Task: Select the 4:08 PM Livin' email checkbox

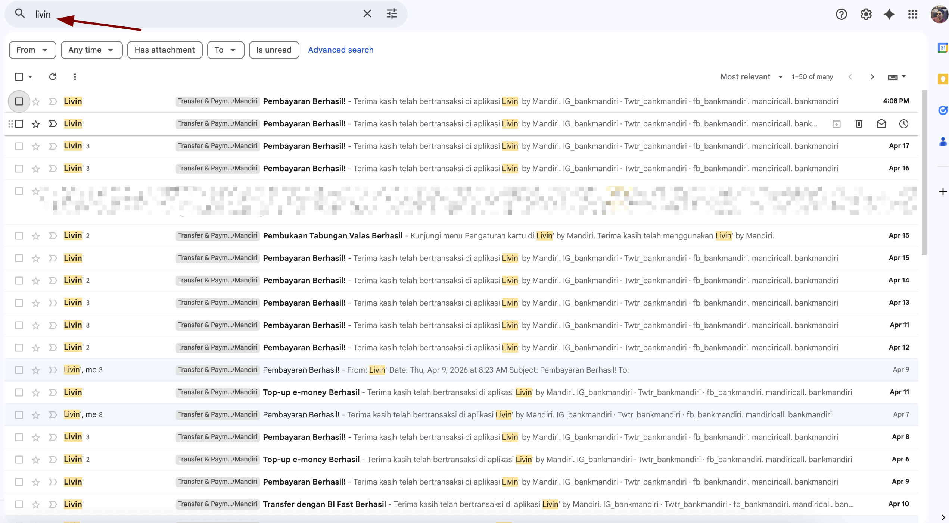Action: tap(19, 101)
